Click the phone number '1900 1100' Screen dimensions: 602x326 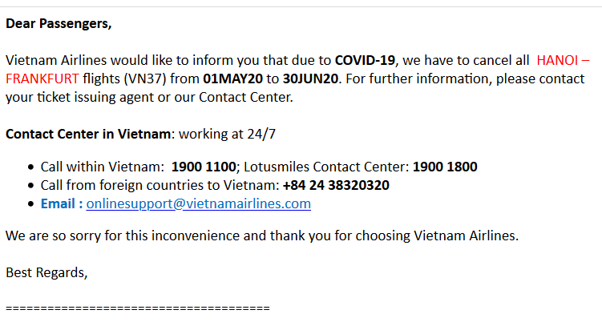(x=204, y=167)
